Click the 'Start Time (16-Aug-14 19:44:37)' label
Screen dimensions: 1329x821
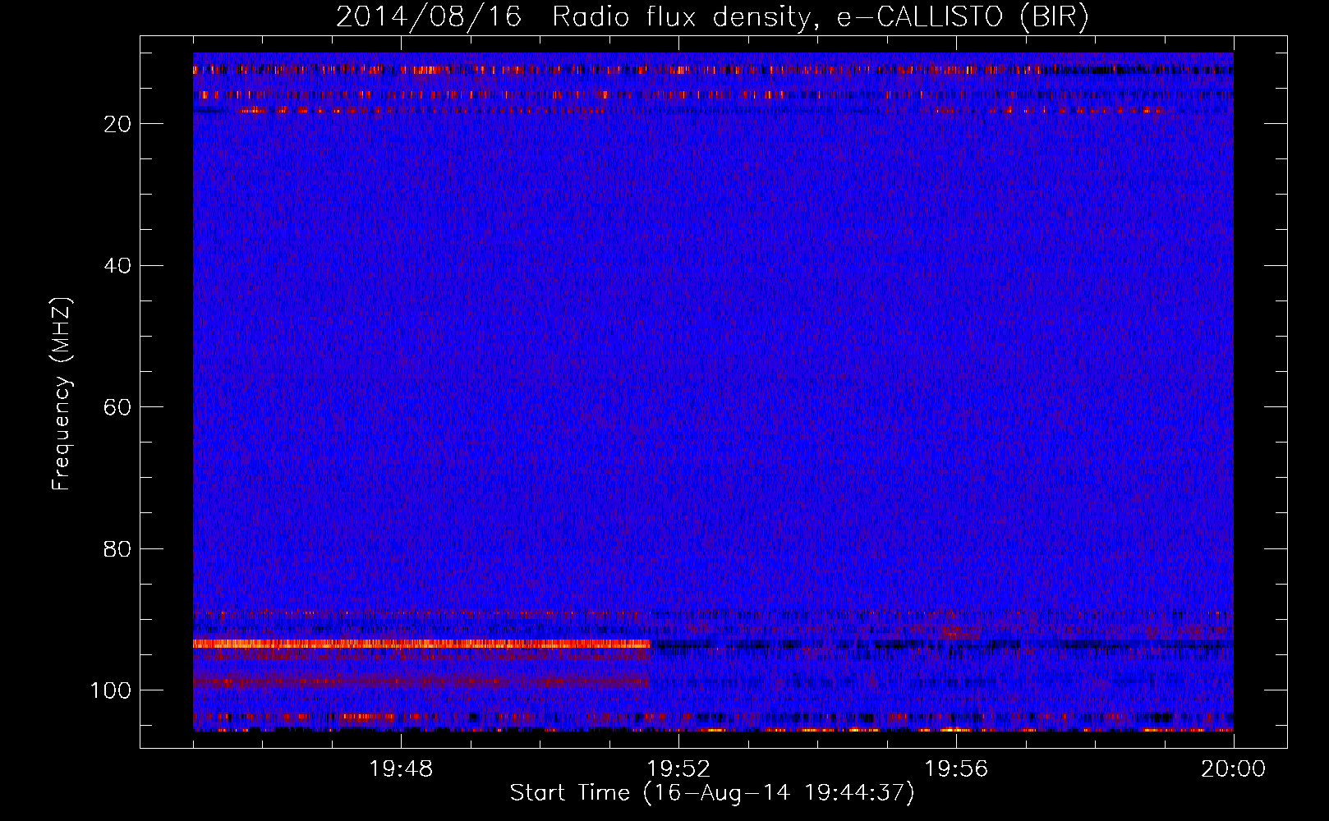(x=712, y=793)
